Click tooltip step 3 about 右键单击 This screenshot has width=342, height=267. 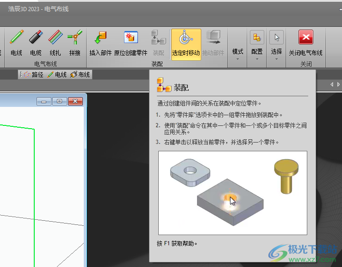(217, 142)
